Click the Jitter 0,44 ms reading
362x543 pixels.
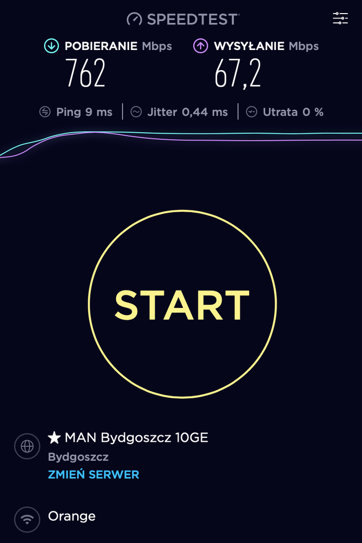click(x=187, y=112)
